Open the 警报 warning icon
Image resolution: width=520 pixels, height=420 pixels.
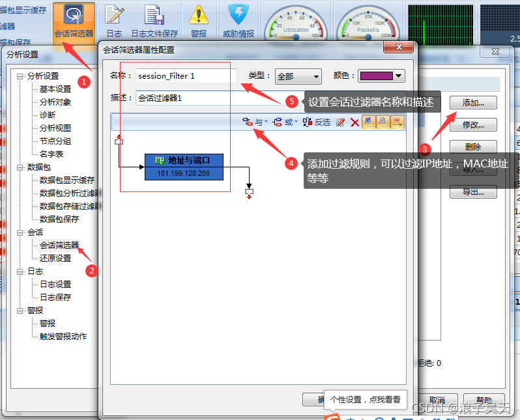point(199,21)
